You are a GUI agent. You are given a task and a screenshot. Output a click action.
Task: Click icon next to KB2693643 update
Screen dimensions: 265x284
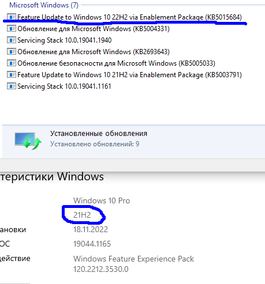12,52
